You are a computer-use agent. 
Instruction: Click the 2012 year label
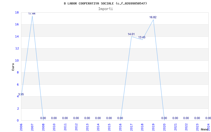[76, 127]
